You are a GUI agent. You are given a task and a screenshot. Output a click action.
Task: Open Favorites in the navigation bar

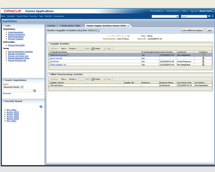pyautogui.click(x=33, y=16)
